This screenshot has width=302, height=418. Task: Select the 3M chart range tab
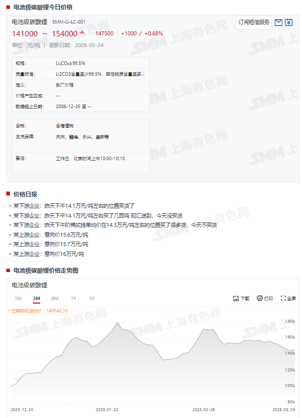[36, 299]
